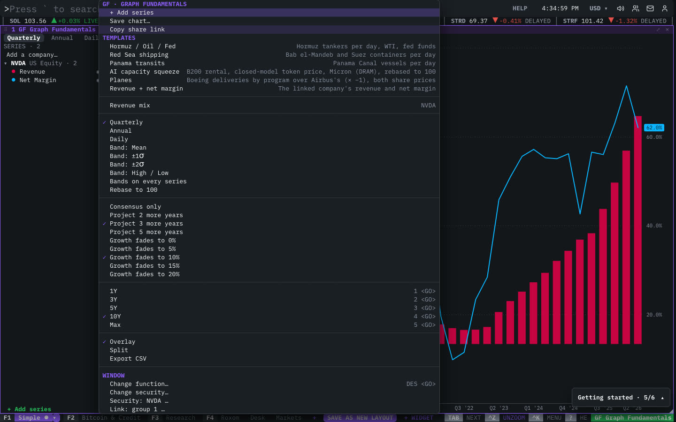Select Band: High / Low option

(269, 173)
